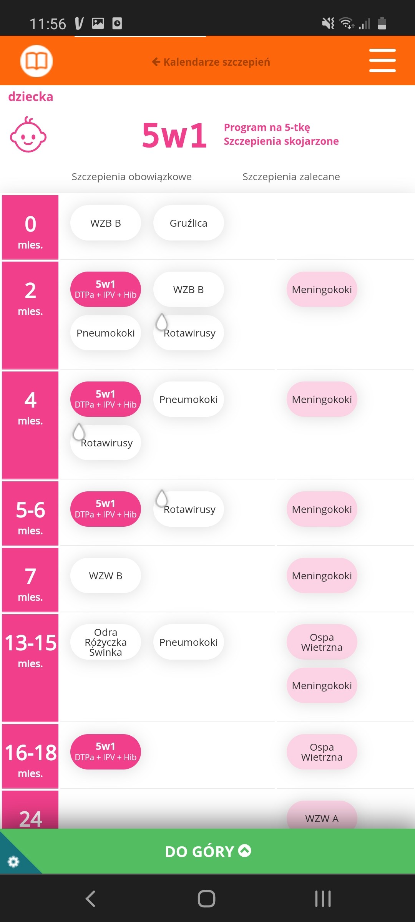Tap the 5w1 program logo
The image size is (415, 922).
tap(174, 135)
